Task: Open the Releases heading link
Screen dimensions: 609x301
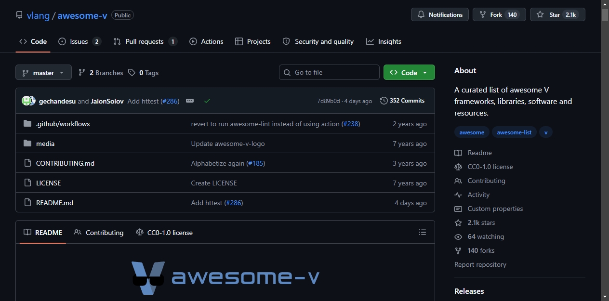Action: [469, 291]
